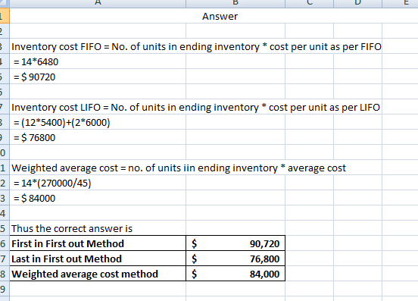The height and width of the screenshot is (301, 418).
Task: Click the 'Thus the correct answer is' cell
Action: [98, 228]
